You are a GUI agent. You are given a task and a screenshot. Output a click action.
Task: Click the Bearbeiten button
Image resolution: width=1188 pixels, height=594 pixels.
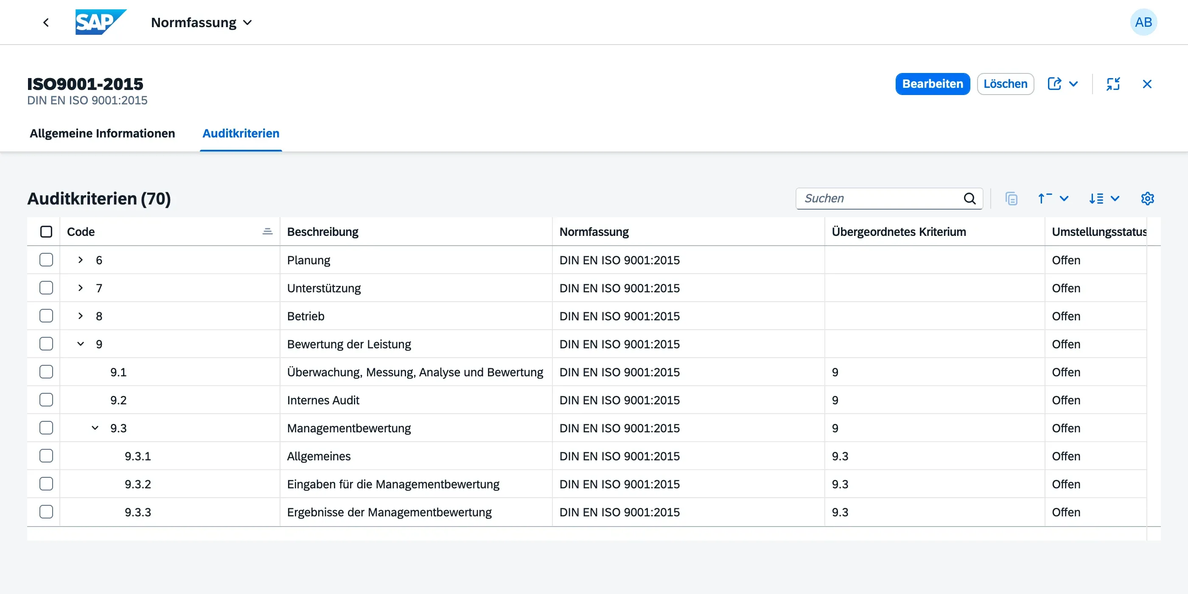click(933, 84)
